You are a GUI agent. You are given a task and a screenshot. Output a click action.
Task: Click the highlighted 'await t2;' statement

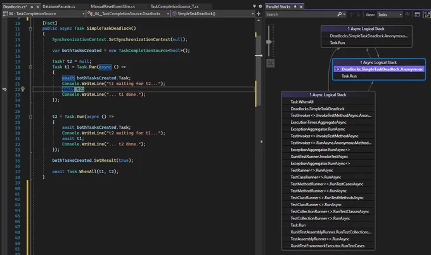tap(73, 89)
